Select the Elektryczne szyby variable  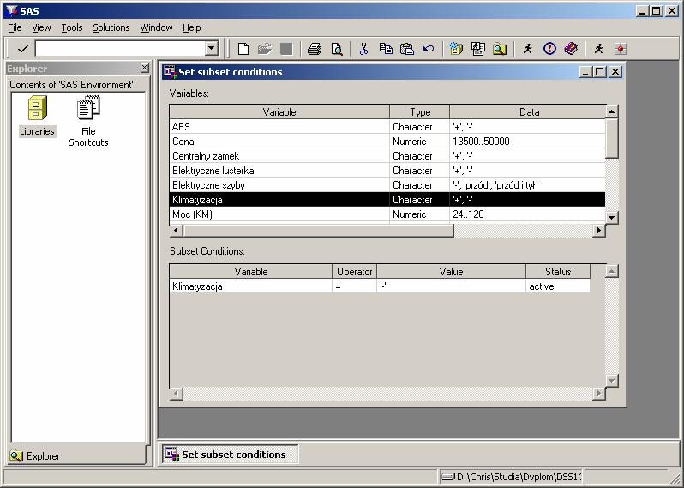(x=387, y=185)
